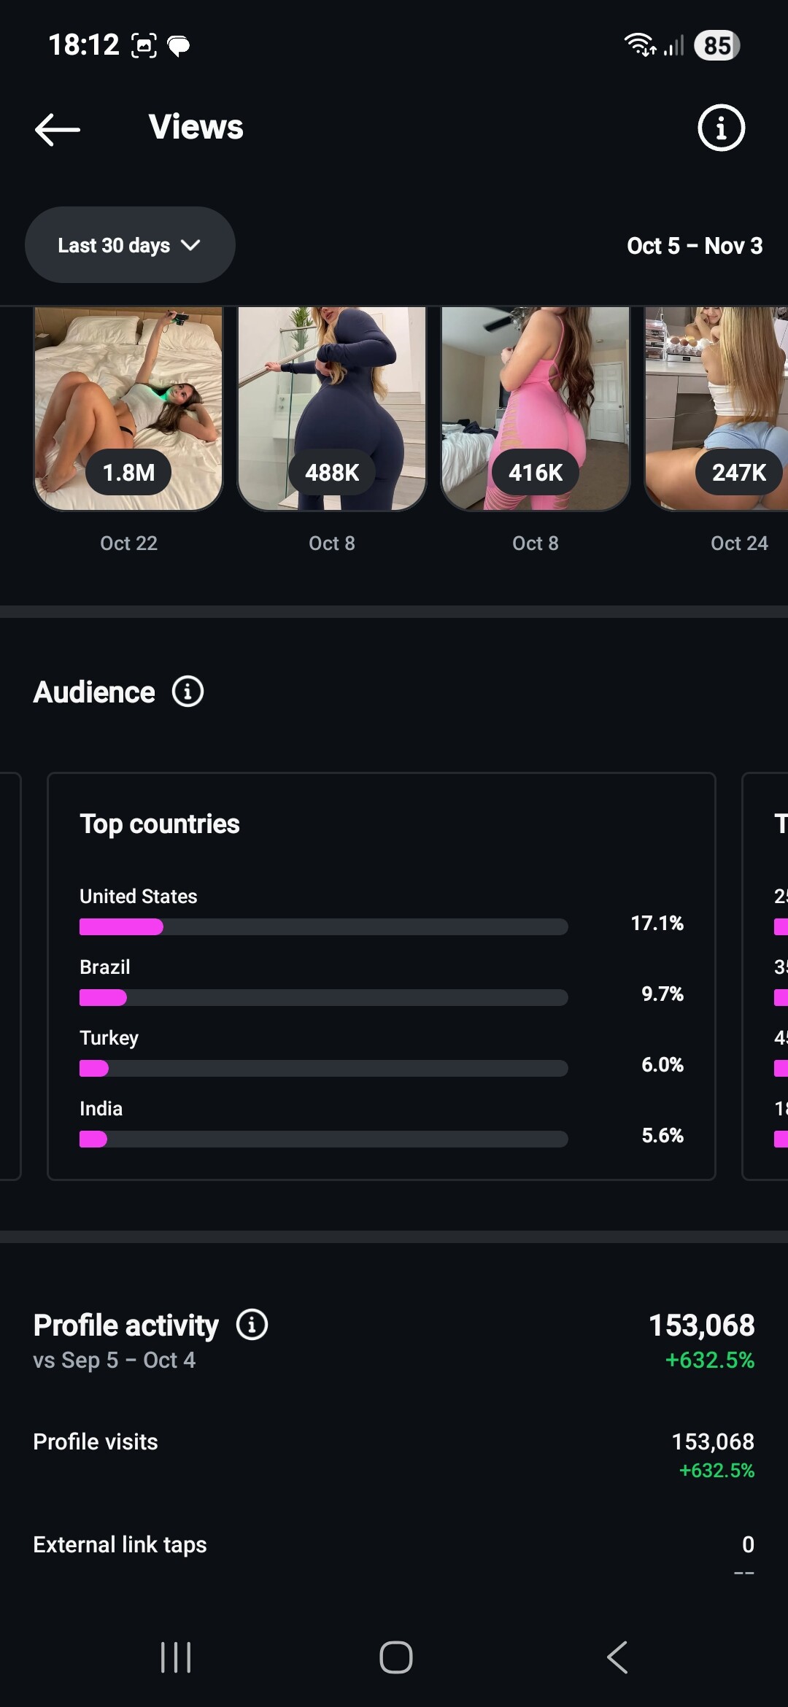The image size is (788, 1707).
Task: Tap the back arrow in Views header
Action: pos(58,129)
